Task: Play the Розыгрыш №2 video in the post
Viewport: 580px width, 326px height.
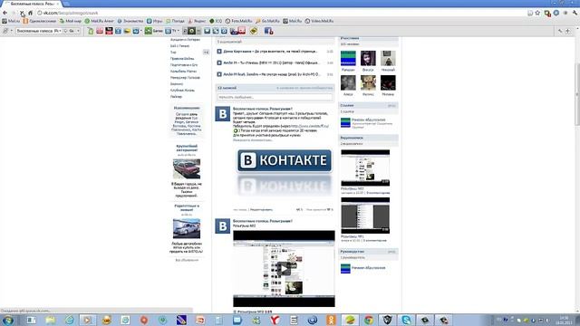Action: (x=284, y=269)
